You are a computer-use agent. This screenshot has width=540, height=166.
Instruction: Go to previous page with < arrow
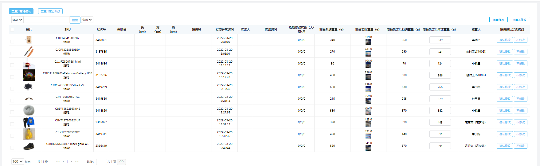[x=63, y=162]
